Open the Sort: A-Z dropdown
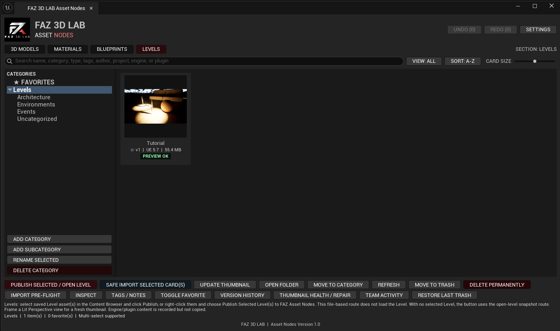Image resolution: width=560 pixels, height=331 pixels. coord(463,61)
